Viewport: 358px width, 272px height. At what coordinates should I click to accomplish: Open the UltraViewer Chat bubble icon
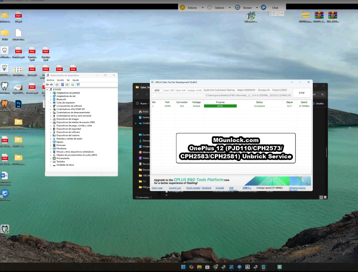[x=263, y=8]
